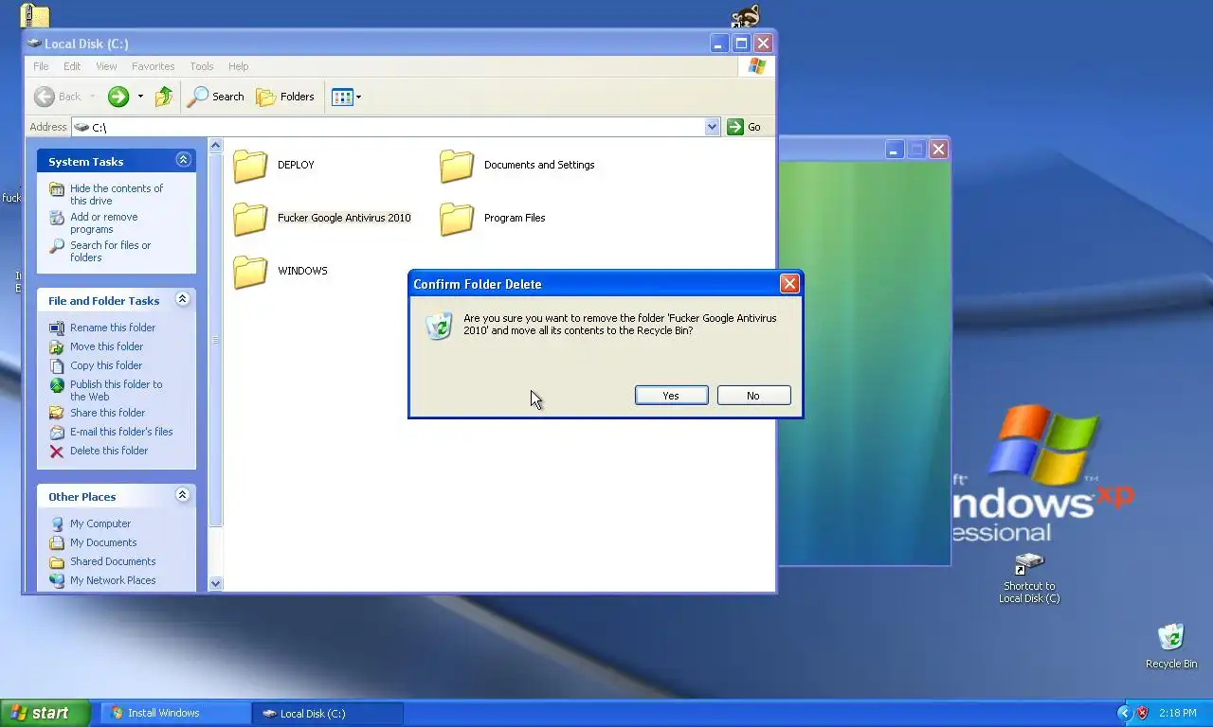Click Publish this folder to the Web
The height and width of the screenshot is (727, 1213).
(x=116, y=390)
